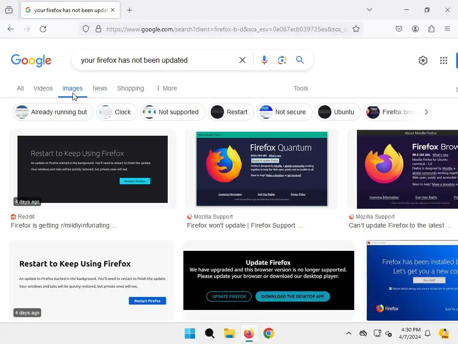Show more filter chips with arrow
The height and width of the screenshot is (344, 458).
(x=426, y=112)
